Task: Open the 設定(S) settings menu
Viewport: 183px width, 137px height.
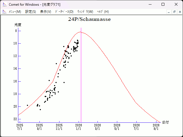Action: click(31, 12)
